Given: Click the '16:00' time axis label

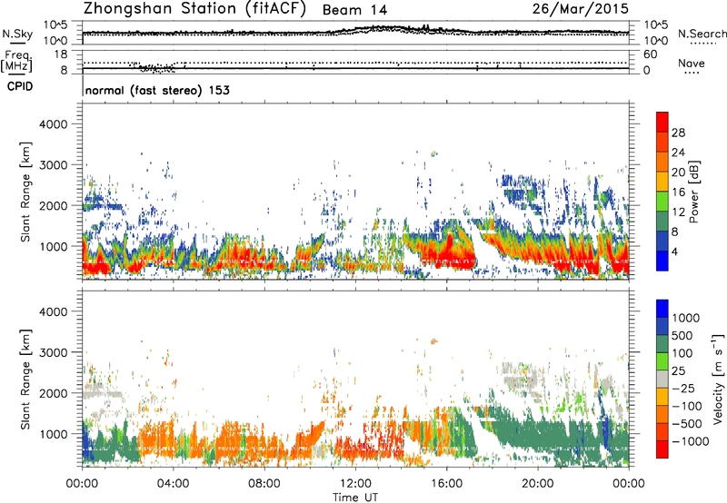Looking at the screenshot, I should [x=446, y=484].
